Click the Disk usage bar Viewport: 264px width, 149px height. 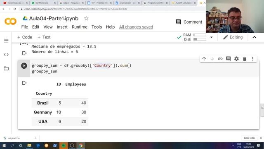(x=200, y=39)
